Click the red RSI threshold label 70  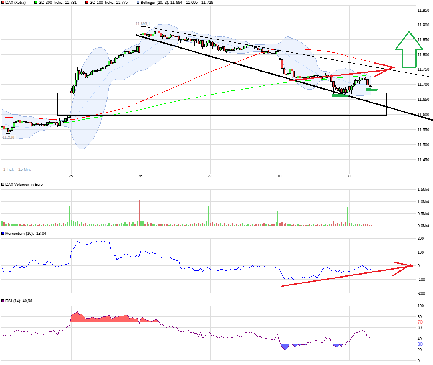(420, 322)
